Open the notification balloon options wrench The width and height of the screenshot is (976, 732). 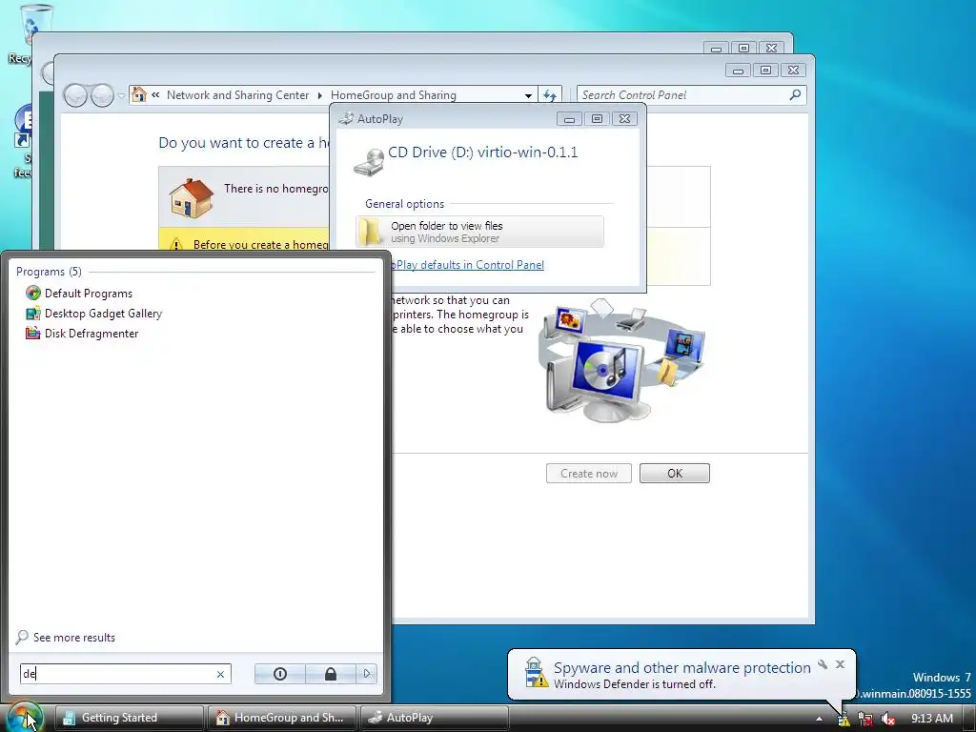click(823, 664)
